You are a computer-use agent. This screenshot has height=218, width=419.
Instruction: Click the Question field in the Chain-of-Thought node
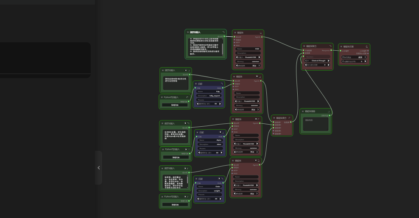point(317,57)
